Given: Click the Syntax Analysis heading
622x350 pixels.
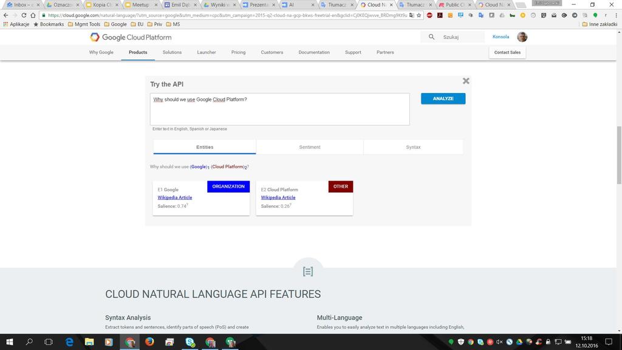Looking at the screenshot, I should [x=128, y=317].
